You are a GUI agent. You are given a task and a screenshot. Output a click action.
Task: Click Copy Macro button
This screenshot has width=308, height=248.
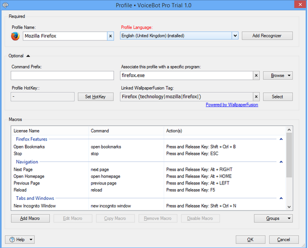(x=115, y=218)
